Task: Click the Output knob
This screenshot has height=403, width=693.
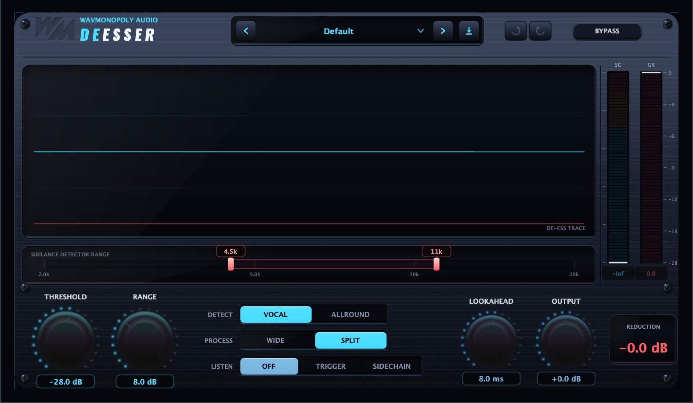Action: point(566,340)
